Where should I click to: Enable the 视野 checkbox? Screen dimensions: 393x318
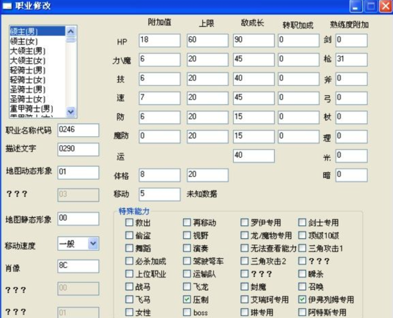pos(187,235)
